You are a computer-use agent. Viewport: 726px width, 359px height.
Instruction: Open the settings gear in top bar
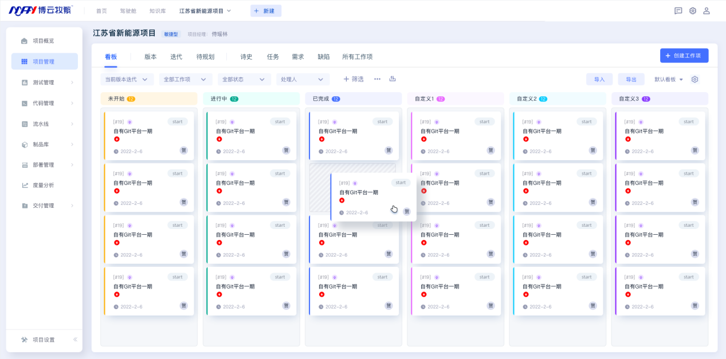693,11
